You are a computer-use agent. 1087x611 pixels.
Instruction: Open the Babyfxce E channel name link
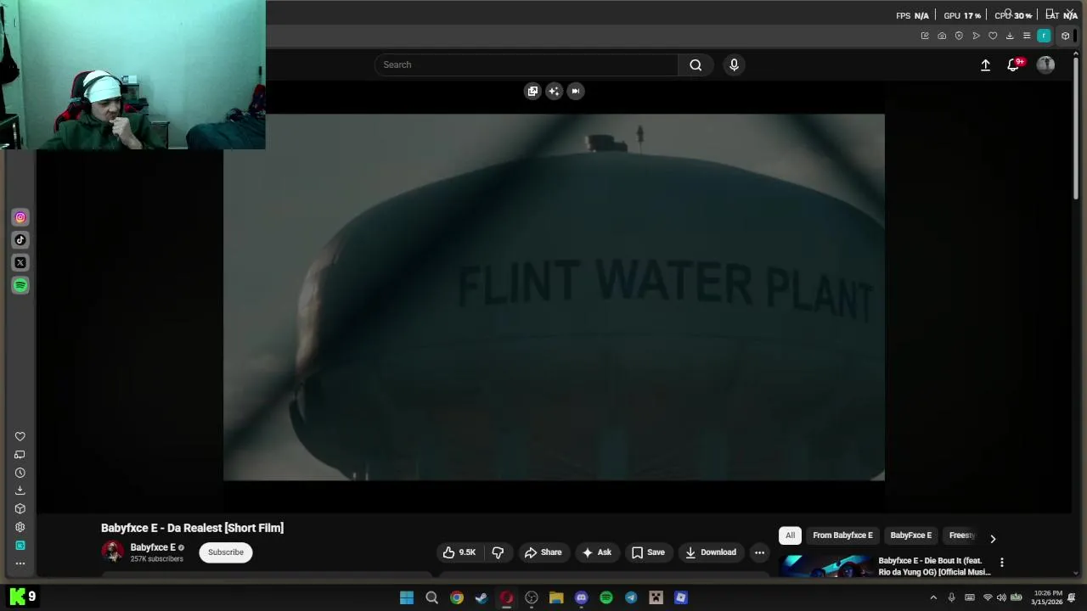[153, 547]
